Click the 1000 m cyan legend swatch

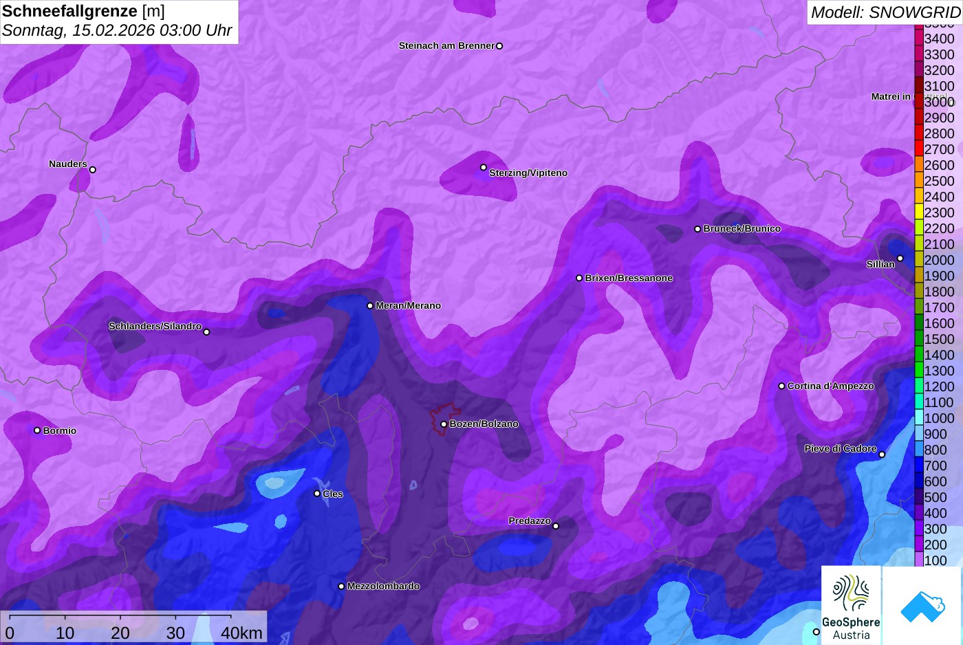pyautogui.click(x=919, y=417)
